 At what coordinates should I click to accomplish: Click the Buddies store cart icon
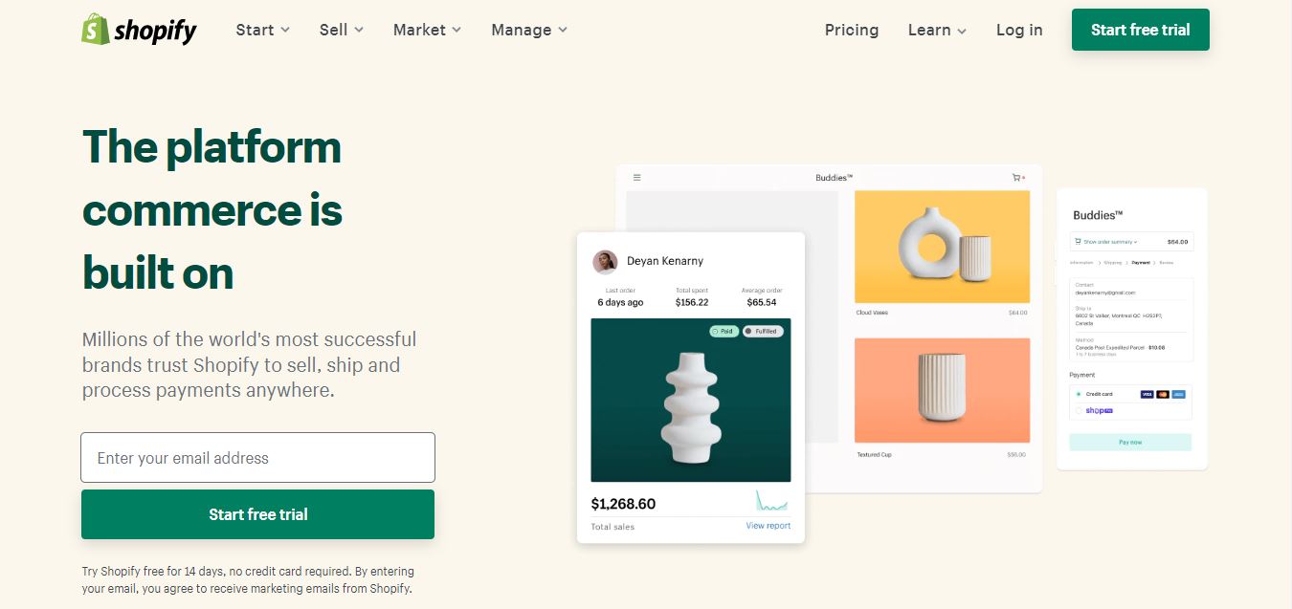point(1018,177)
